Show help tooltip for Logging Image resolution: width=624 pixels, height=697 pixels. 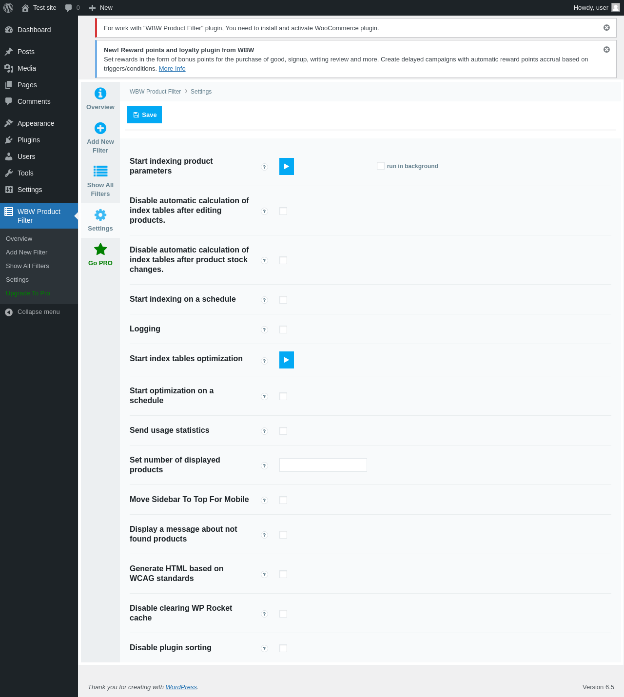click(265, 330)
